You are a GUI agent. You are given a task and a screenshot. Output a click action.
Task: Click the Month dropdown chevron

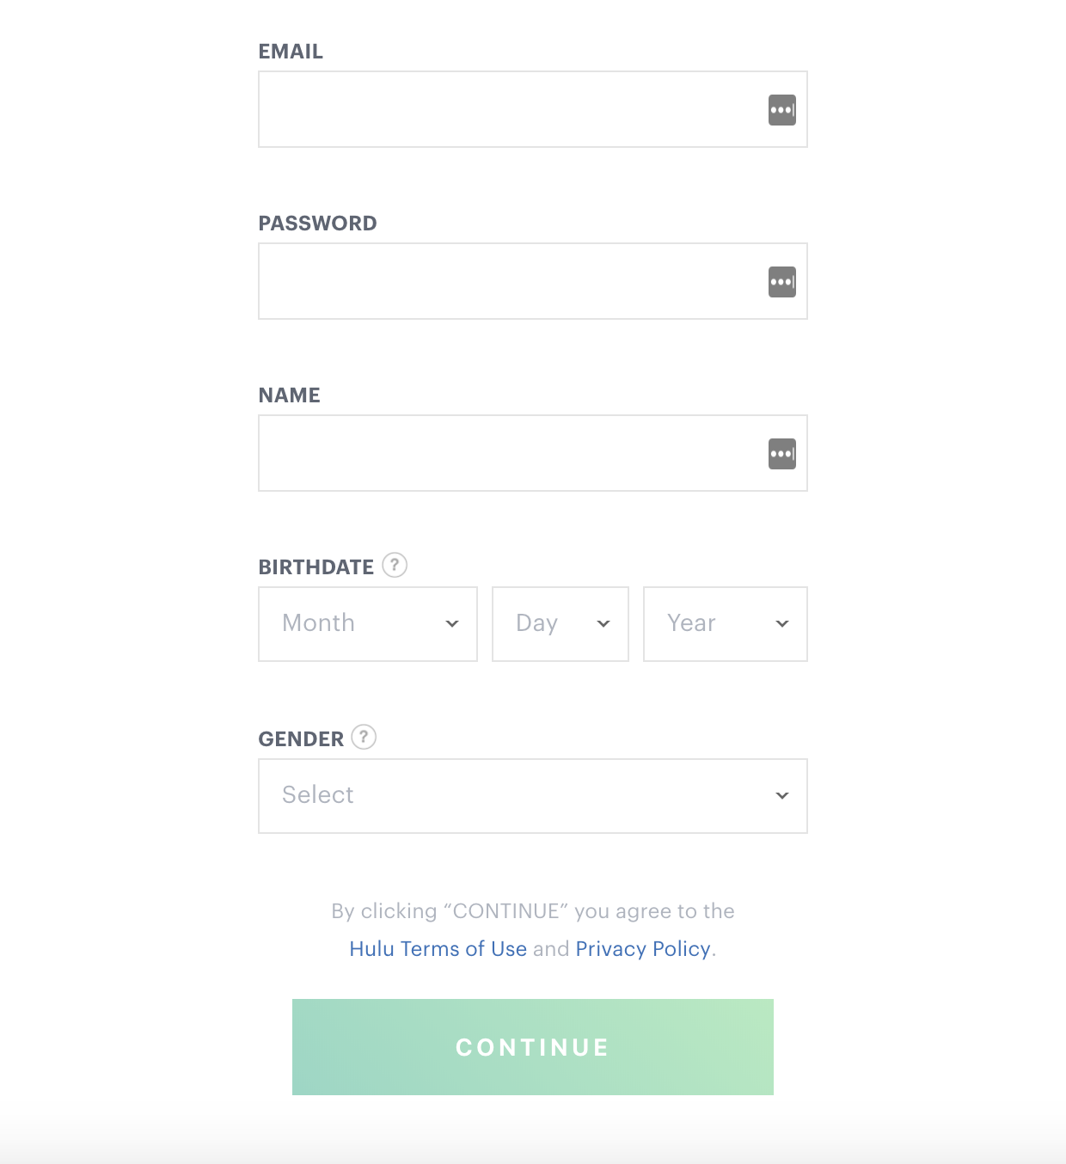tap(453, 624)
